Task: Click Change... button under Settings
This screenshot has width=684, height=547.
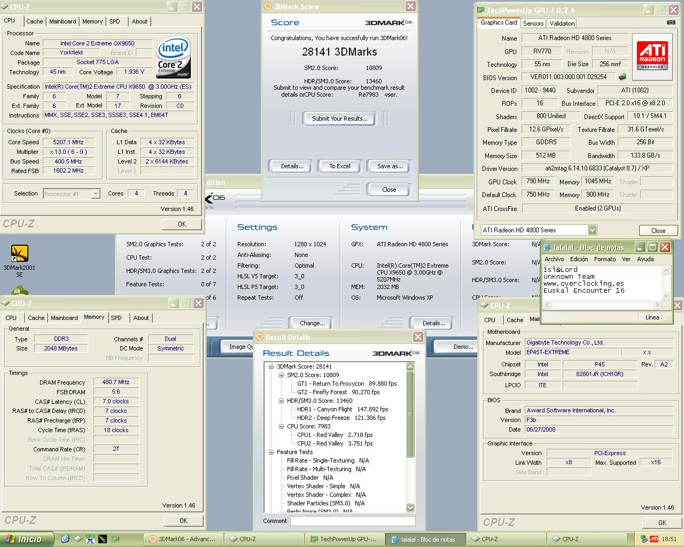Action: pos(312,323)
